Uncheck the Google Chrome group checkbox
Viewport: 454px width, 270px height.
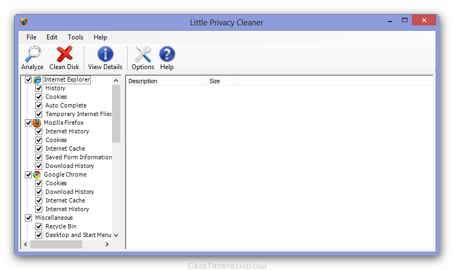point(28,174)
